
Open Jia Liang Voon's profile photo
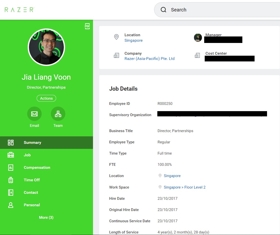46,47
